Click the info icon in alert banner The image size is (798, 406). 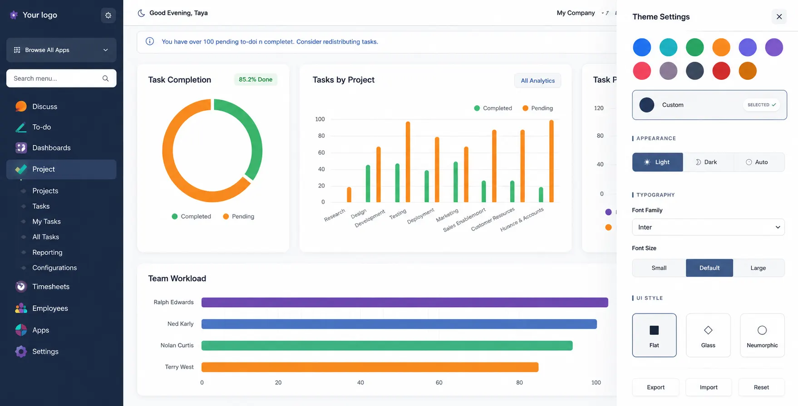click(150, 41)
